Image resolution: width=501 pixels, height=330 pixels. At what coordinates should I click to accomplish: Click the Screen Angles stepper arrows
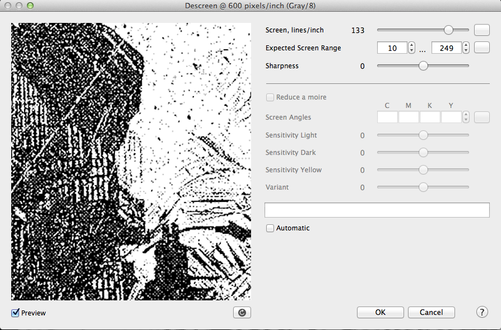pyautogui.click(x=466, y=117)
